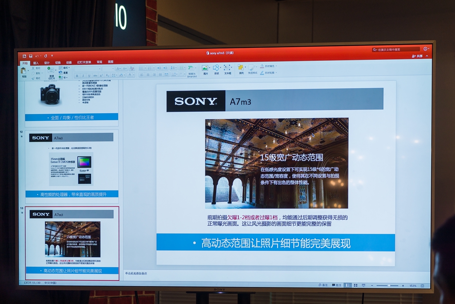This screenshot has height=304, width=455.
Task: Select the 开始 (Home) ribbon tab
Action: point(25,63)
